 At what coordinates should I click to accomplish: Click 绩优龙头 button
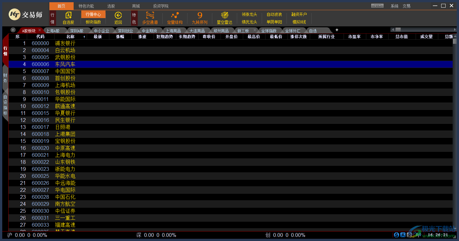250,22
